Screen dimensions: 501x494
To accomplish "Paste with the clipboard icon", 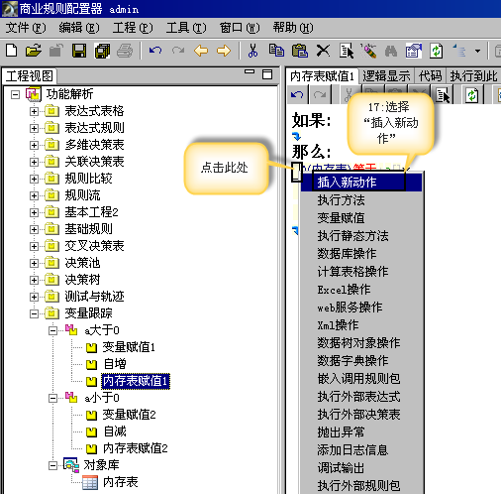I will tap(300, 51).
